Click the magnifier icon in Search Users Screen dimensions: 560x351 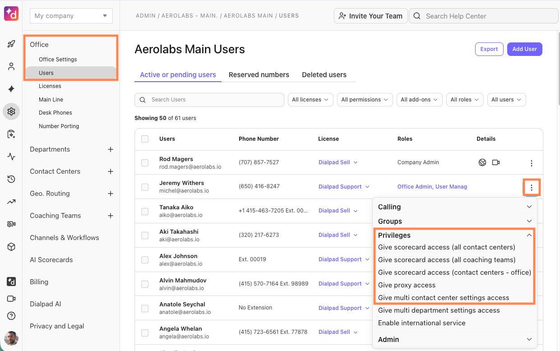coord(143,100)
